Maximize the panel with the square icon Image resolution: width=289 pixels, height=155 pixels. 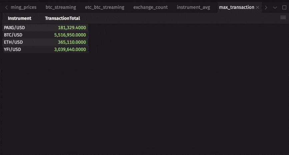284,7
